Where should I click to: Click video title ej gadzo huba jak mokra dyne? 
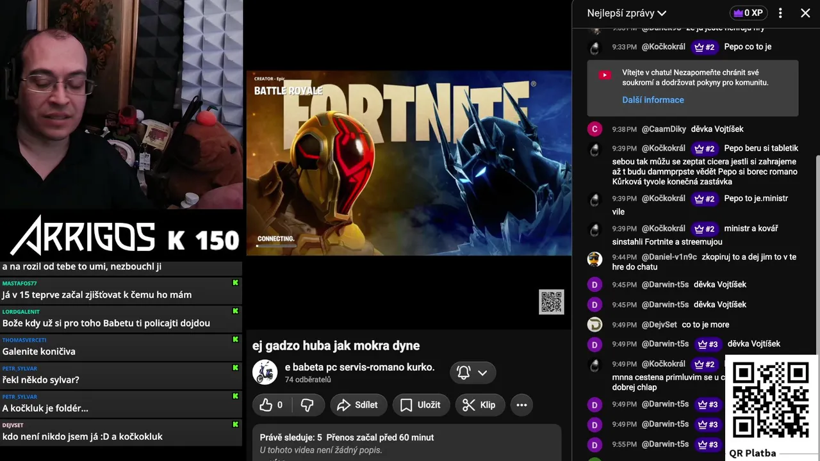click(x=336, y=346)
